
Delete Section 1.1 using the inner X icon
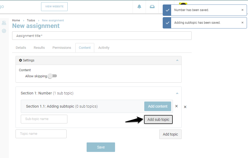[x=176, y=106]
